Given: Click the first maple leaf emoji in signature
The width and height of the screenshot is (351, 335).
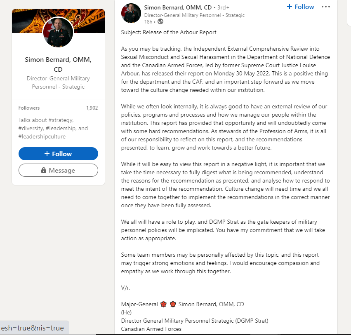Looking at the screenshot, I should click(163, 304).
